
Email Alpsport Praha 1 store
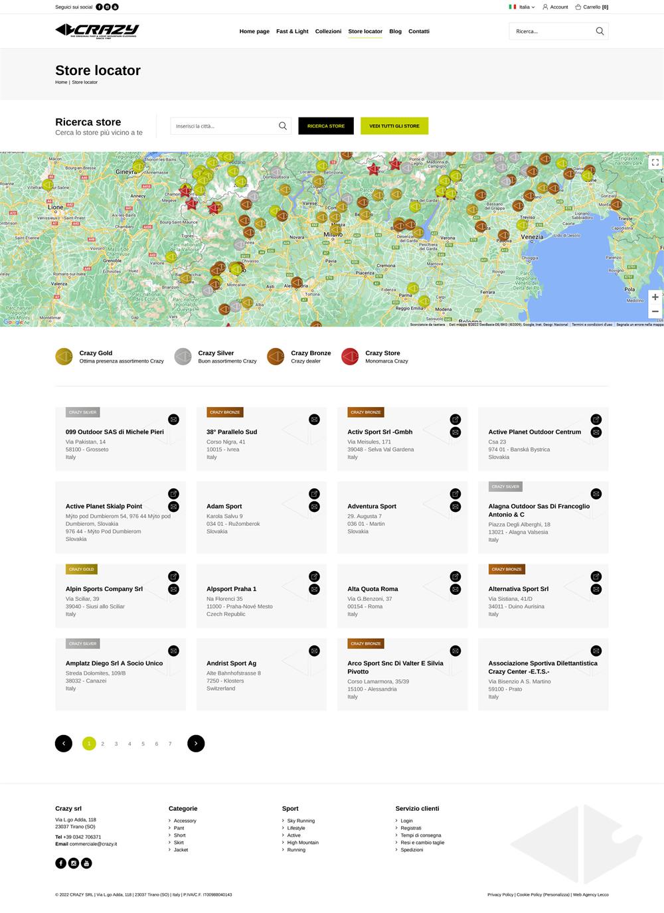click(314, 590)
